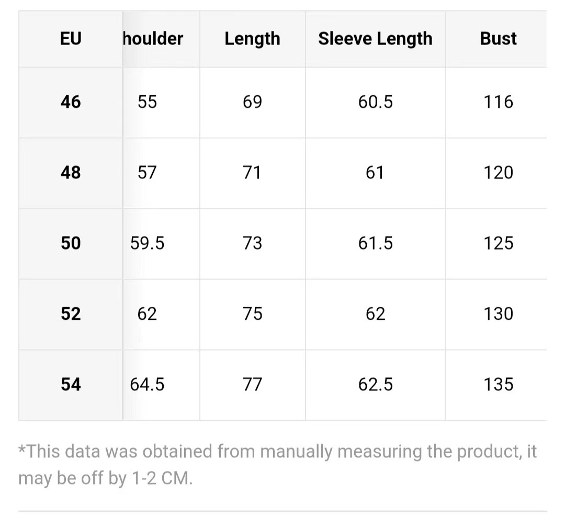Select the Shoulder column header

click(x=153, y=39)
